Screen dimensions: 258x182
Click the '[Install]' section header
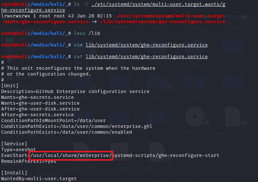[x=14, y=173]
